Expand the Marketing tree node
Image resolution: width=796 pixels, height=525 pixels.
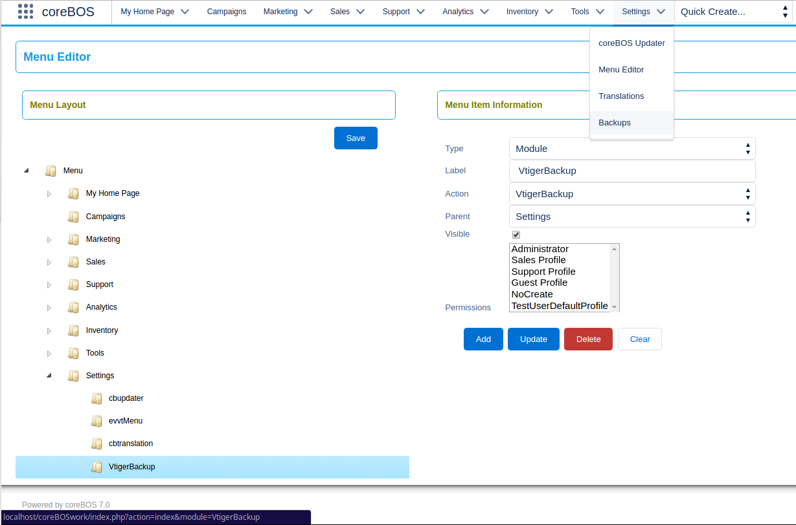(49, 240)
